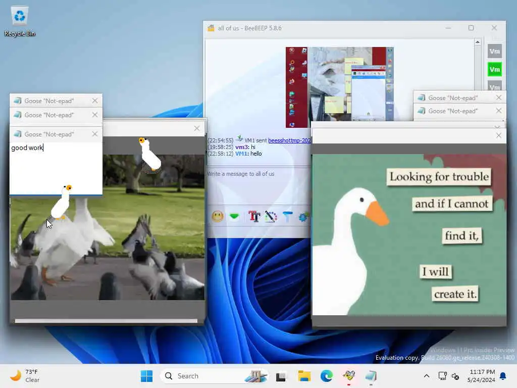Click the blue filter funnel icon in BeeBEEP
Screen dimensions: 517x388
[x=287, y=216]
